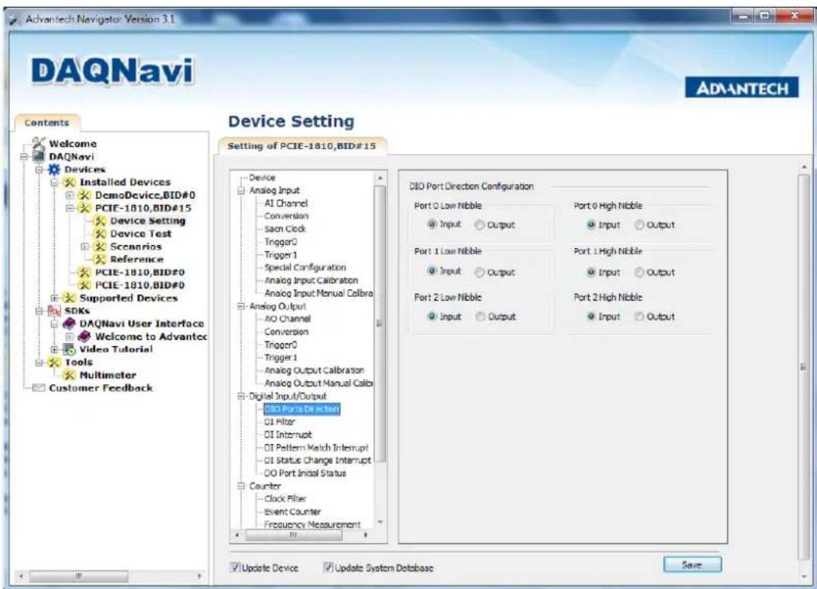
Task: Select AI Channel in settings tree
Action: 286,203
